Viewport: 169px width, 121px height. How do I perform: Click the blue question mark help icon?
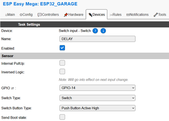coord(95,31)
